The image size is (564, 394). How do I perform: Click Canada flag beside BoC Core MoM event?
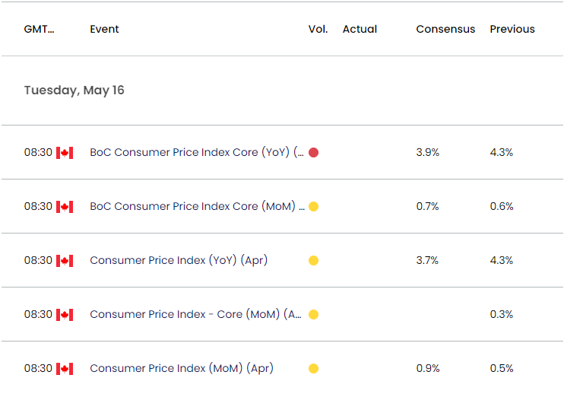click(65, 207)
